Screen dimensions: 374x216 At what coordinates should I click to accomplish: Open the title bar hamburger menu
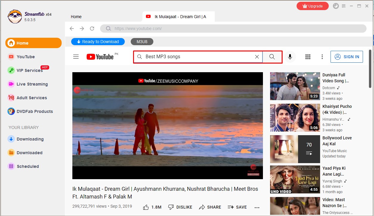pos(344,6)
